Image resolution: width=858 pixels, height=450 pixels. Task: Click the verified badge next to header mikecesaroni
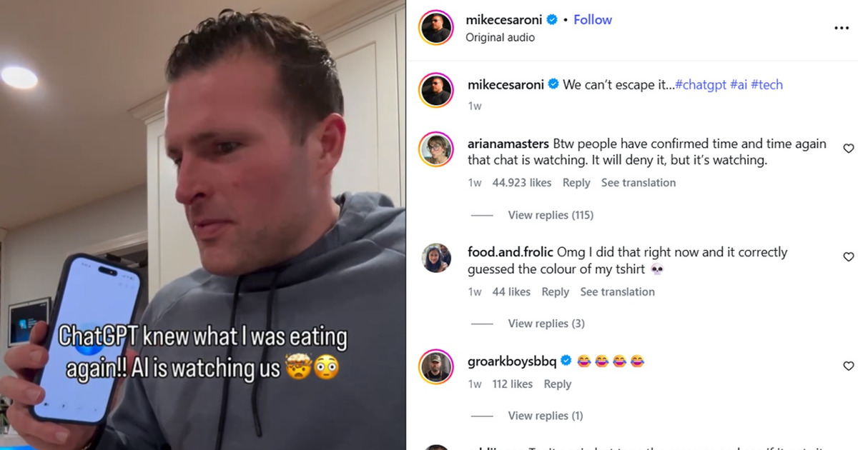coord(552,20)
